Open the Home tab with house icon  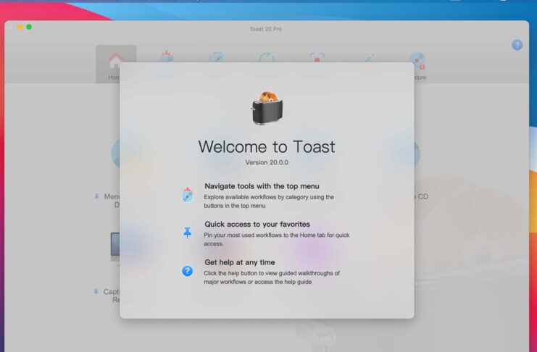pos(116,64)
